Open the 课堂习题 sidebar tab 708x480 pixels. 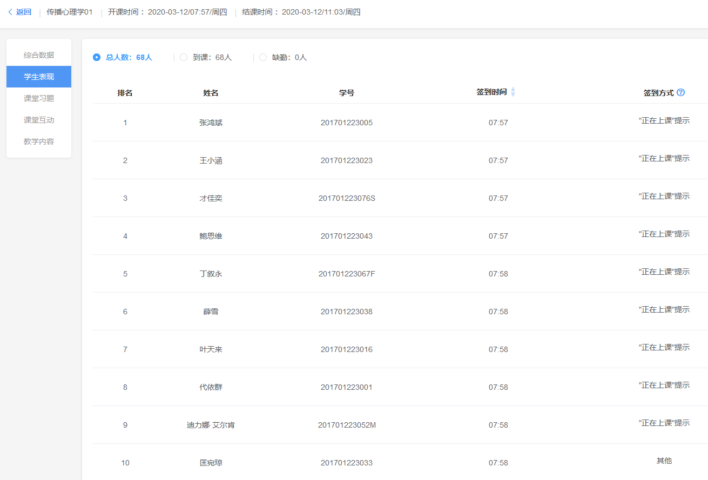pos(39,98)
